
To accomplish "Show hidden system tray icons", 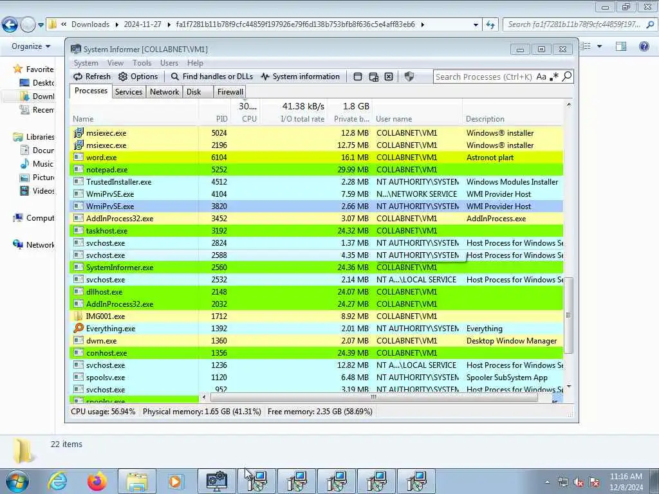I will (x=547, y=482).
